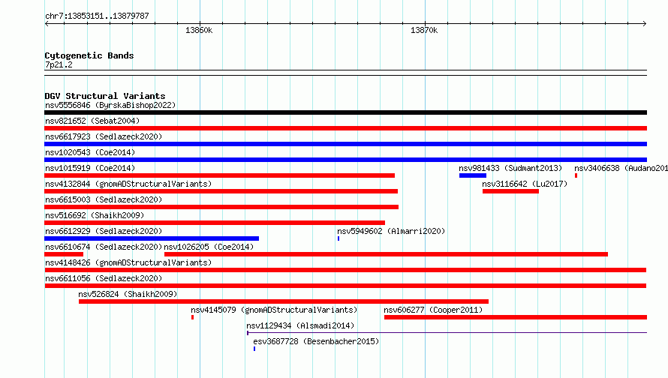
Task: Select nsv516692 (Shaikh2009) label
Action: [95, 215]
